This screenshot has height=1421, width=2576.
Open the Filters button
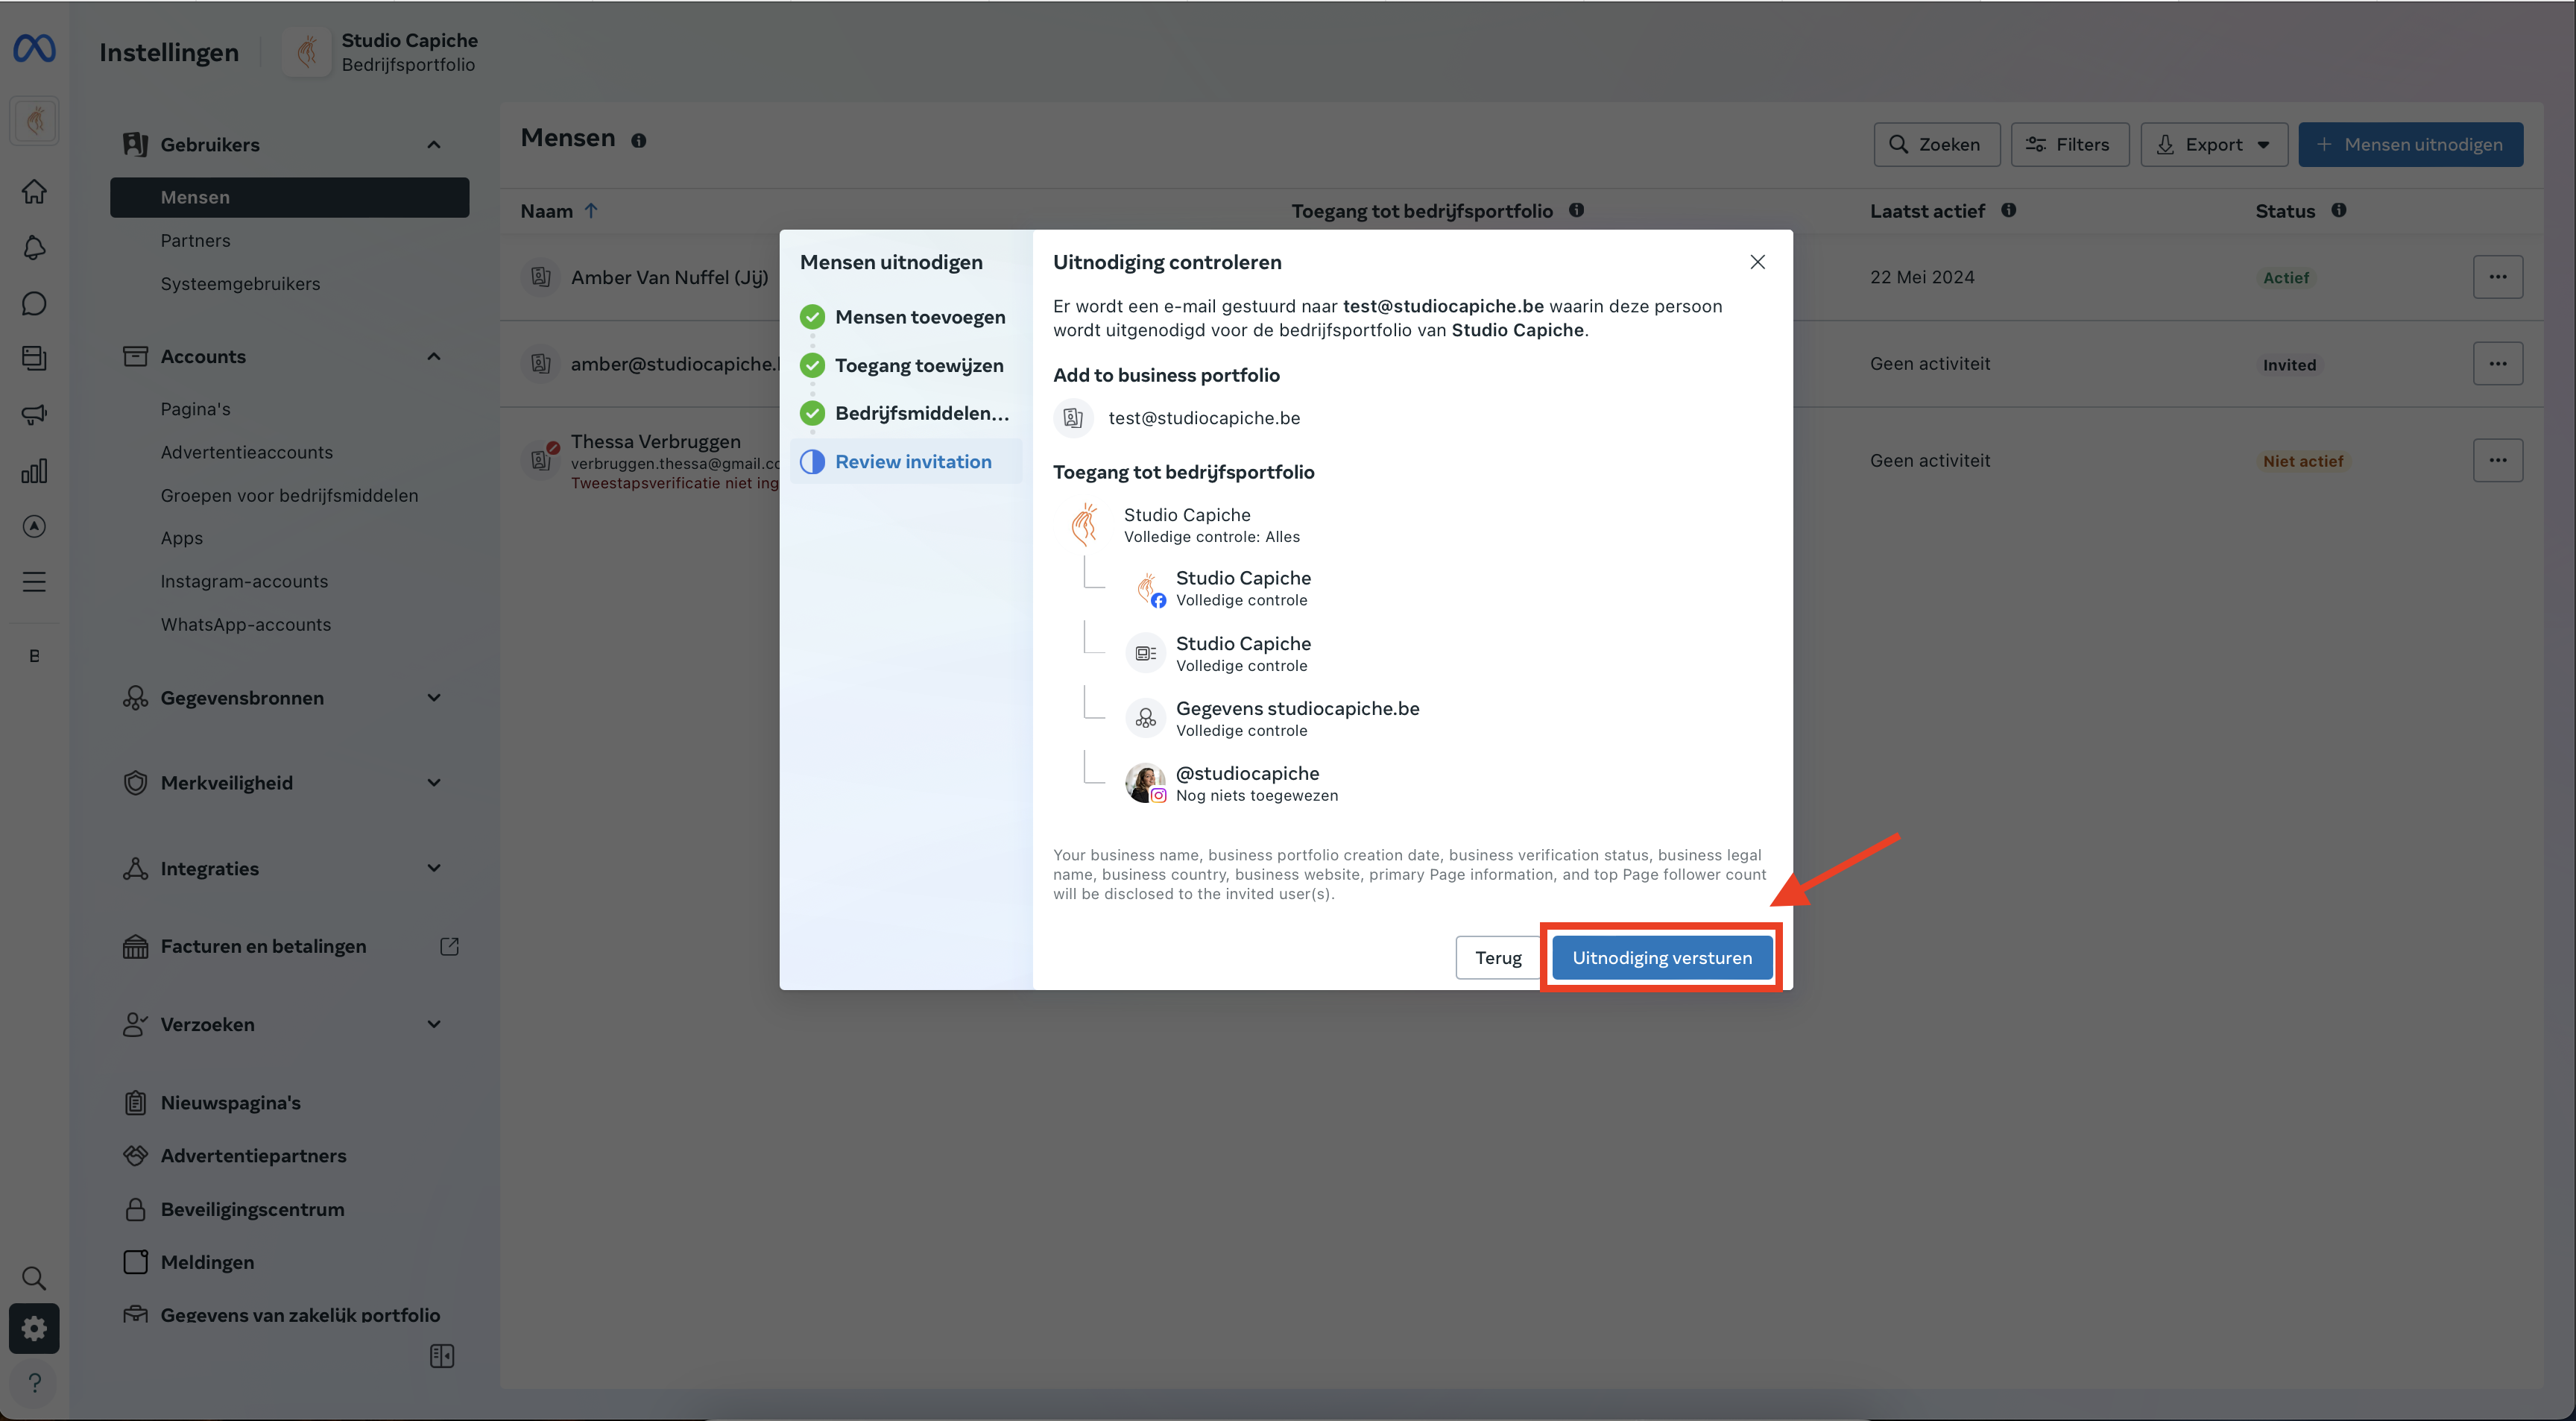(x=2069, y=145)
